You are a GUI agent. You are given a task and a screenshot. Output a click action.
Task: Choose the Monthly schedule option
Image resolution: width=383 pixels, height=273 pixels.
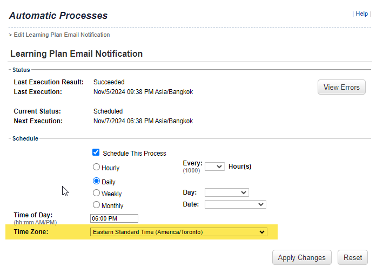(96, 204)
